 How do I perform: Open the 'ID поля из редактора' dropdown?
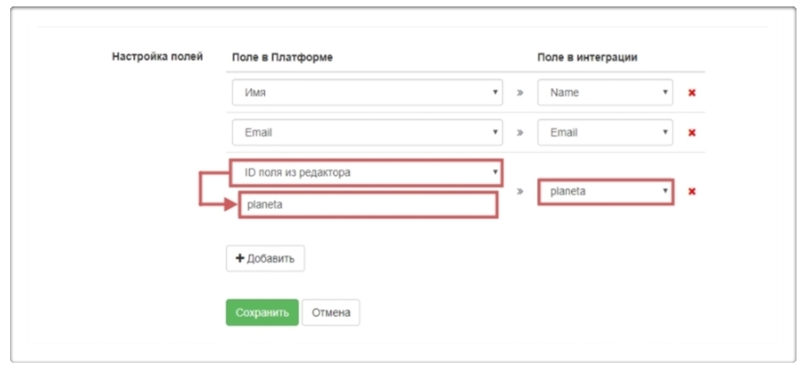tap(366, 172)
